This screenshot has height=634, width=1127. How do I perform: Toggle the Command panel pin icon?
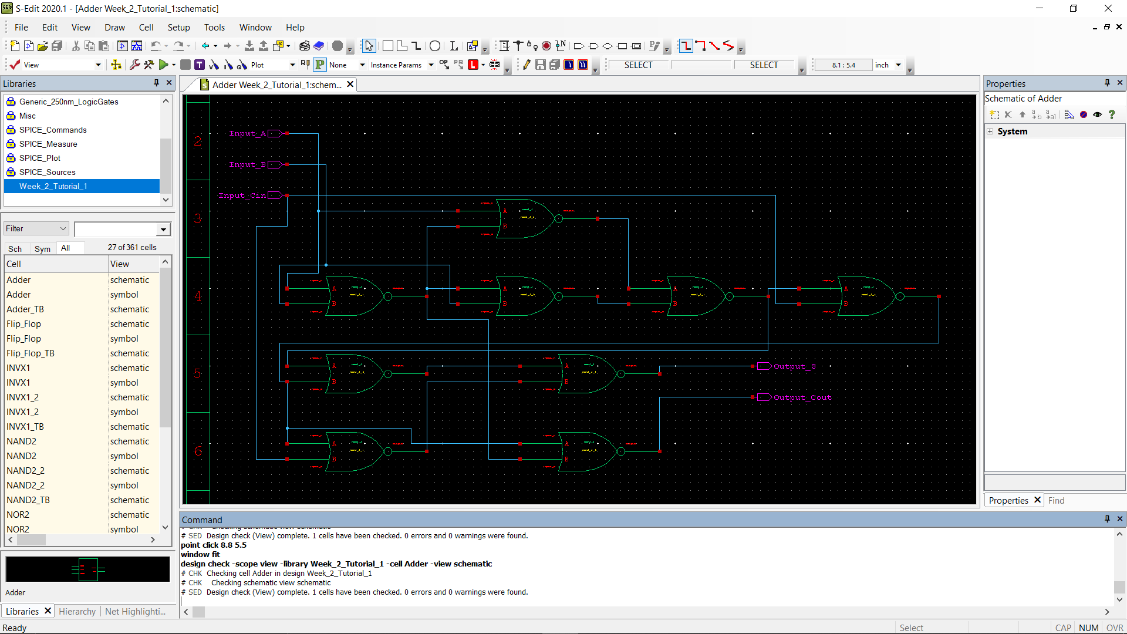coord(1107,519)
